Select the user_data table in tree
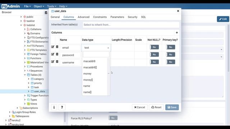The width and height of the screenshot is (230, 129). (40, 91)
